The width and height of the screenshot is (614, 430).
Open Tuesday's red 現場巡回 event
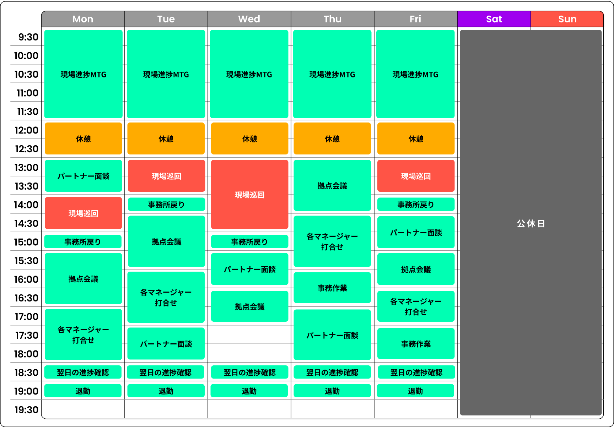point(166,176)
